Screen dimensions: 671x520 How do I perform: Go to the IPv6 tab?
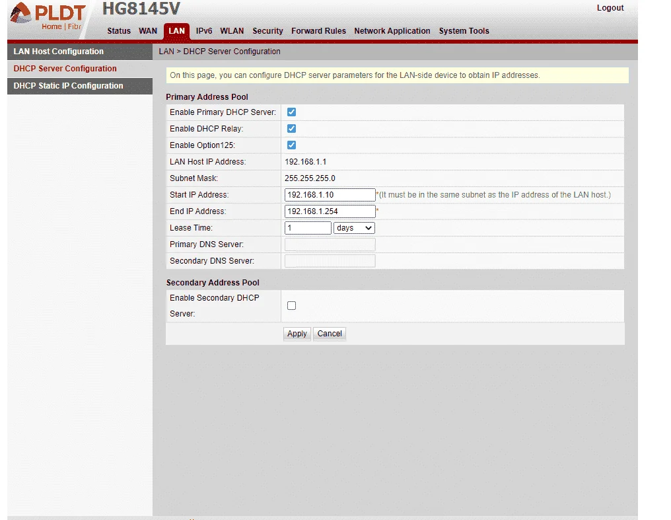point(203,31)
